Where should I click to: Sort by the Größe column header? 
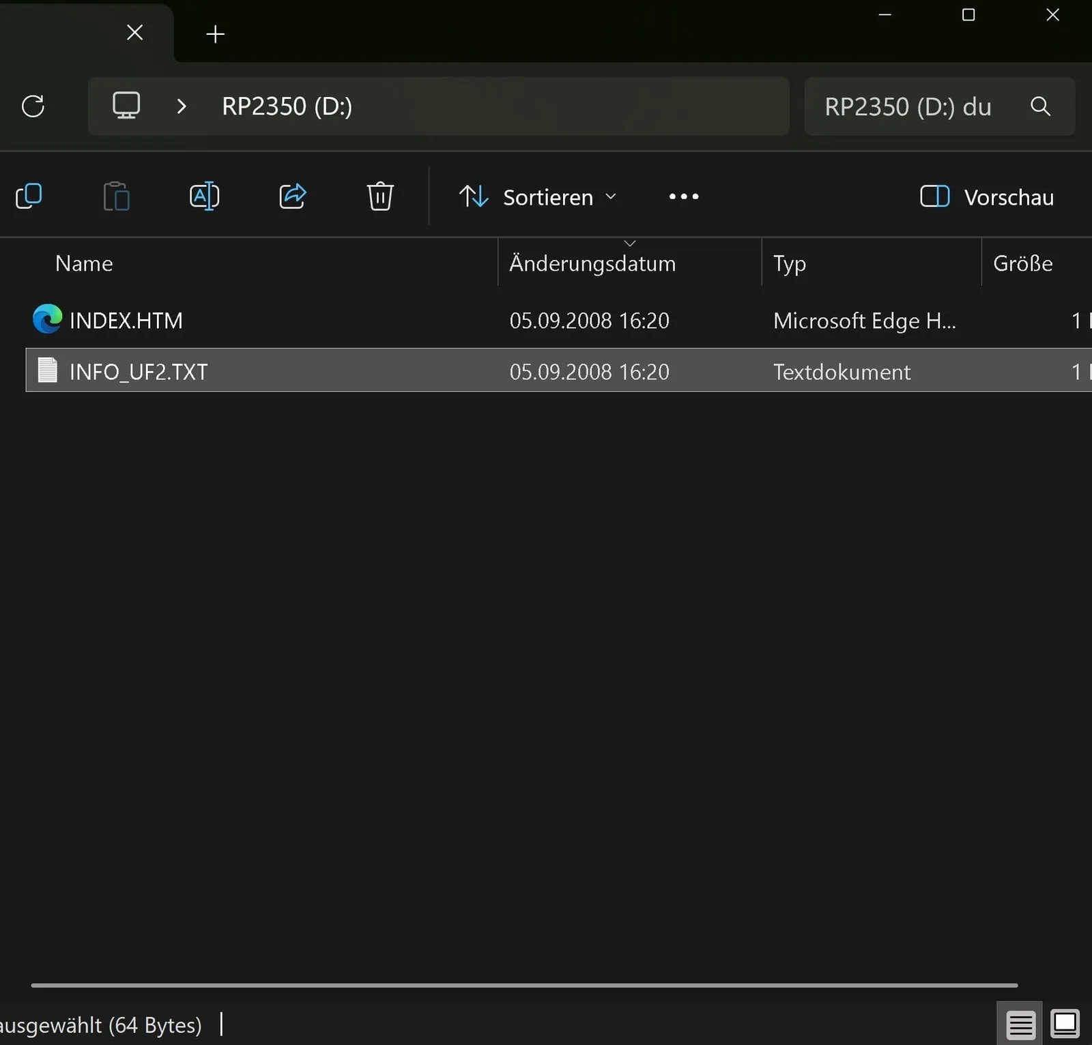point(1023,264)
